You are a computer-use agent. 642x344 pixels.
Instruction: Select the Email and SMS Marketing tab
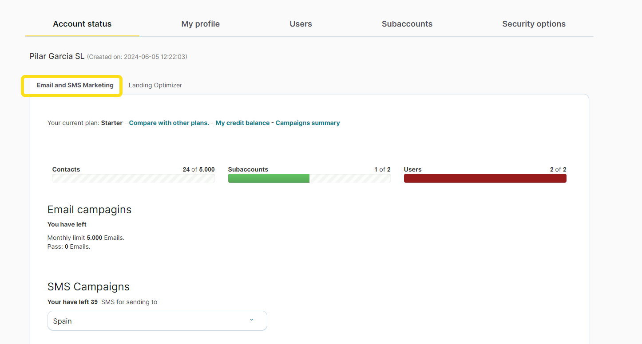point(75,85)
